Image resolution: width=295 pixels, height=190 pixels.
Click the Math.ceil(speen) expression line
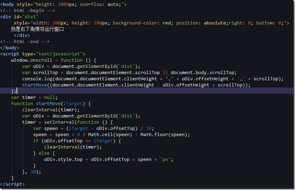point(111,134)
